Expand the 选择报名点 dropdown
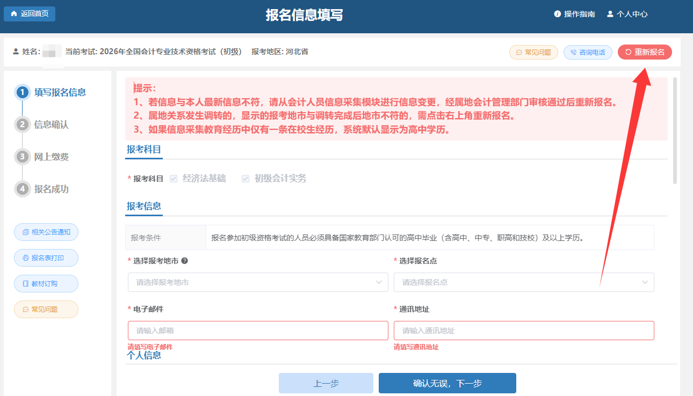The width and height of the screenshot is (693, 396). tap(524, 282)
